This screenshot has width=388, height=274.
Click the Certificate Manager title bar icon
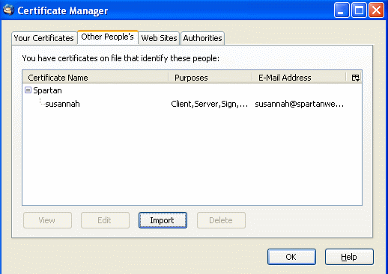click(x=9, y=10)
